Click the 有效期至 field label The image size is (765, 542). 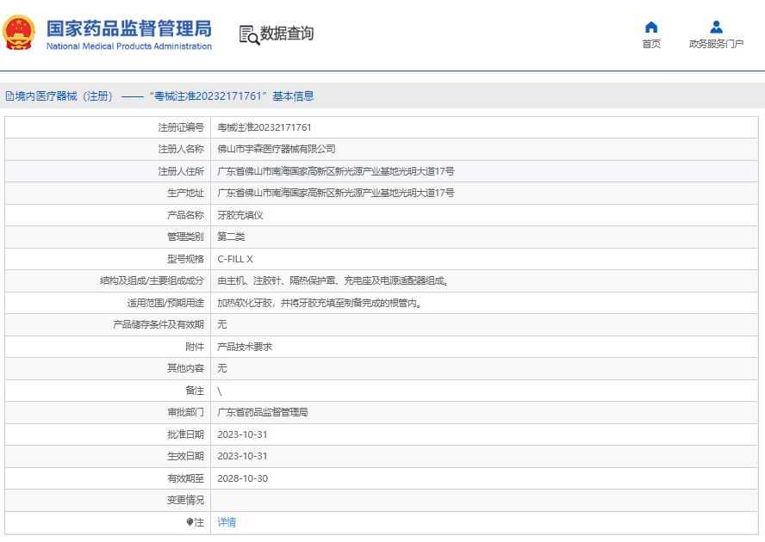185,478
